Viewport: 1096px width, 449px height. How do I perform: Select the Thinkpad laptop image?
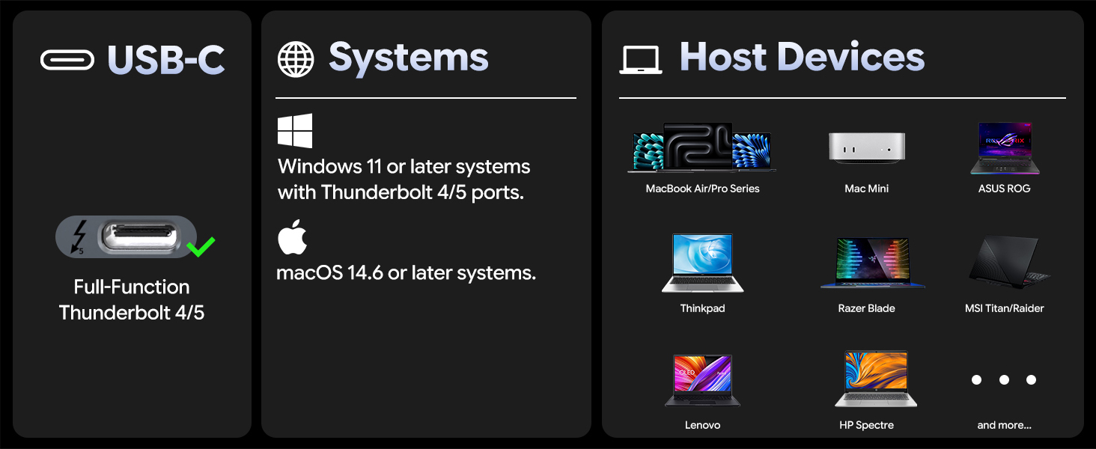702,263
